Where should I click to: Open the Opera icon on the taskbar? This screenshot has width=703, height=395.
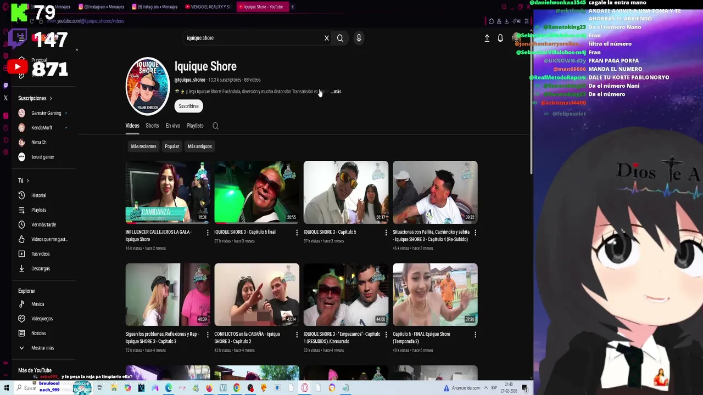click(305, 388)
